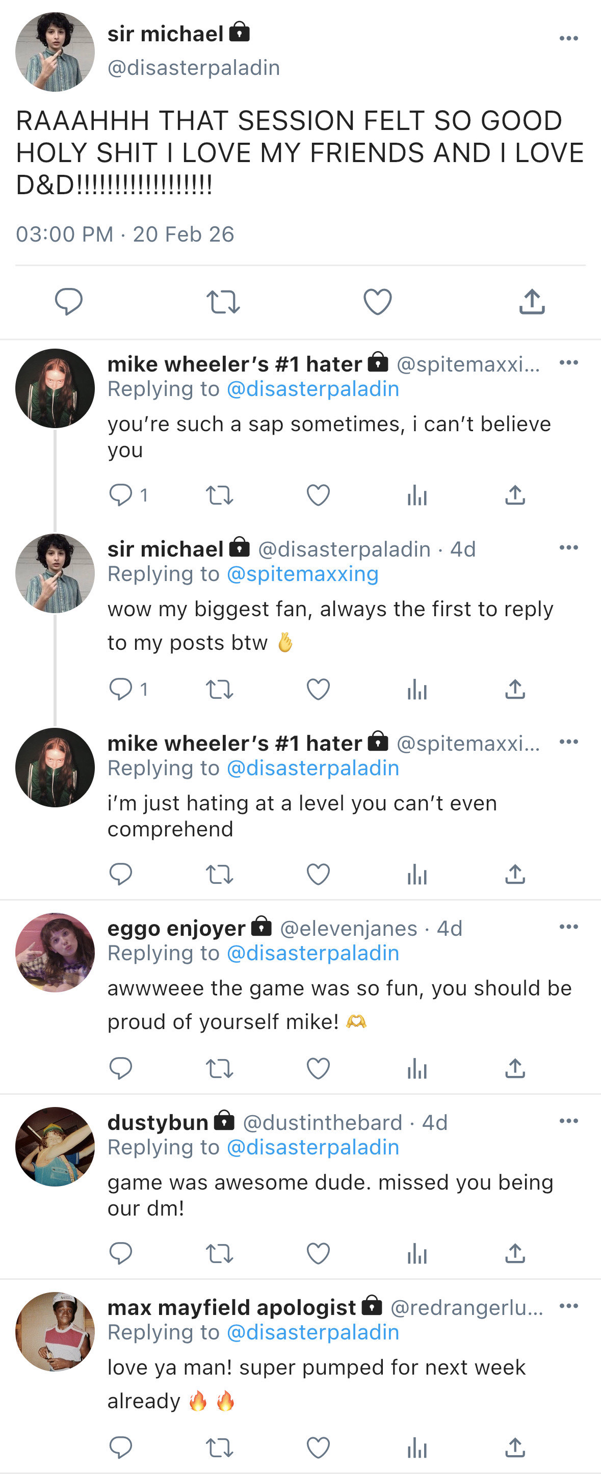Retweet the main D&D session tweet
Viewport: 601px width, 1474px height.
(x=223, y=302)
